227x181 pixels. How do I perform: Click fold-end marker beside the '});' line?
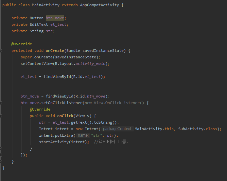point(1,155)
